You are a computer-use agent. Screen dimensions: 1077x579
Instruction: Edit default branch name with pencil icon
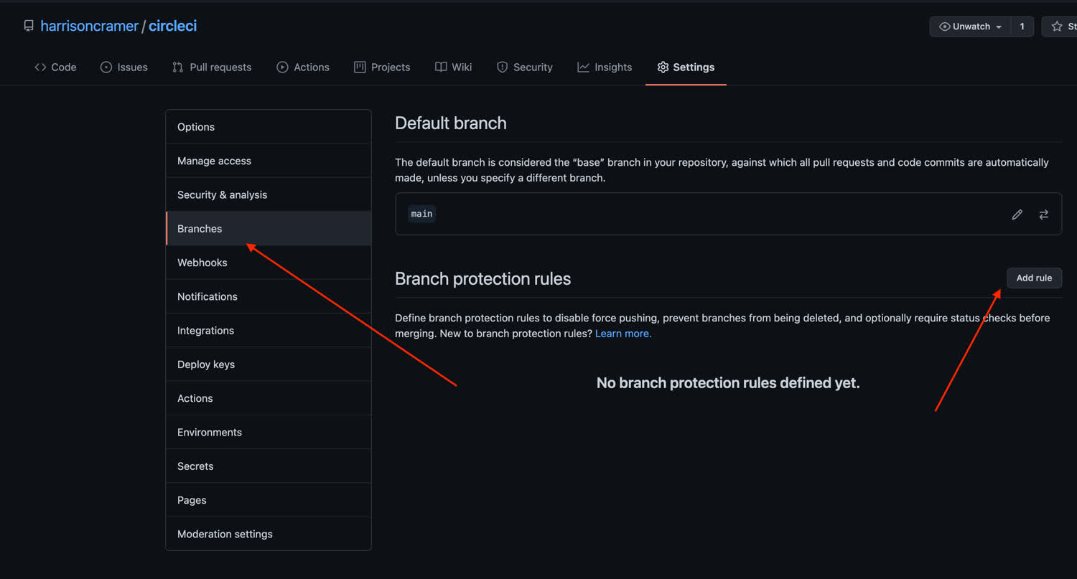[1017, 215]
